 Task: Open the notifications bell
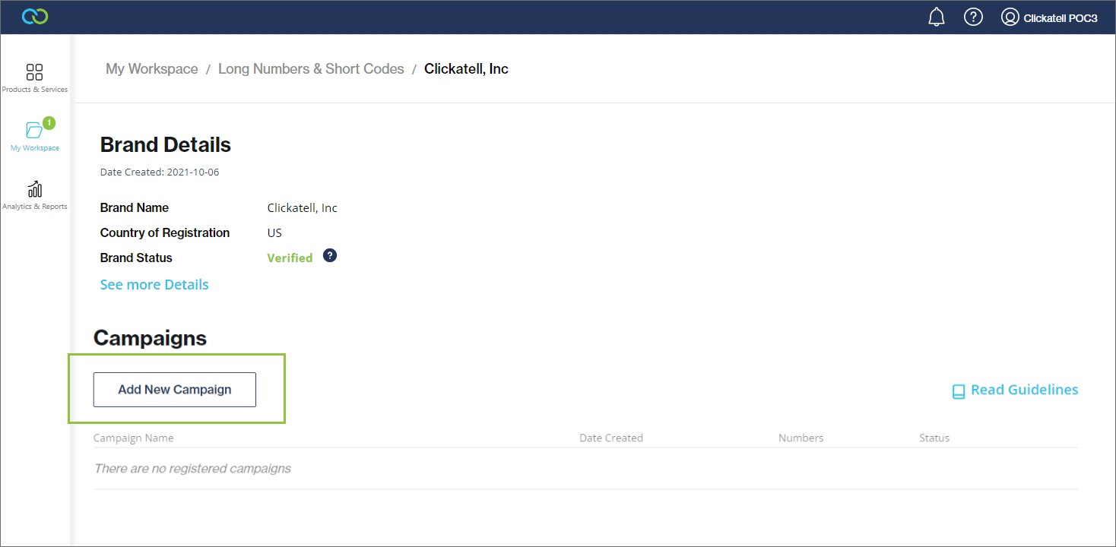[x=937, y=17]
